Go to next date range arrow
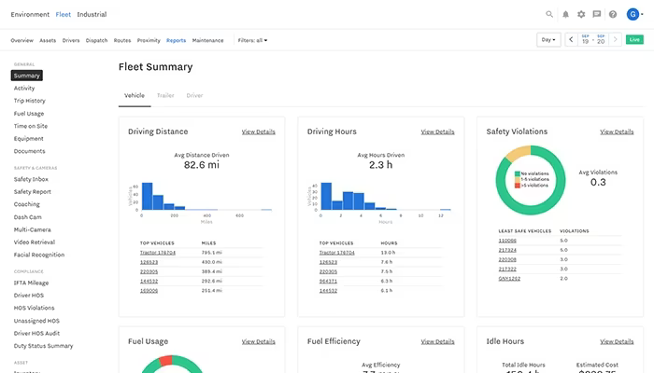 coord(615,39)
